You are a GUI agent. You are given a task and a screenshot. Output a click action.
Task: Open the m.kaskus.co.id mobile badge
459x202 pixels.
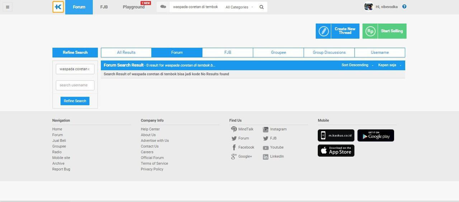[336, 135]
